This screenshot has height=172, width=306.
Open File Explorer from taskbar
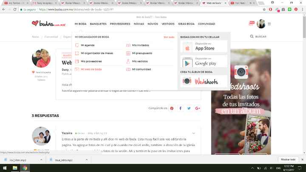coord(15,168)
